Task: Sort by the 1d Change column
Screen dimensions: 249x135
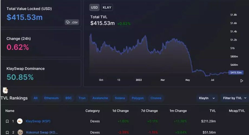Action: click(120, 111)
